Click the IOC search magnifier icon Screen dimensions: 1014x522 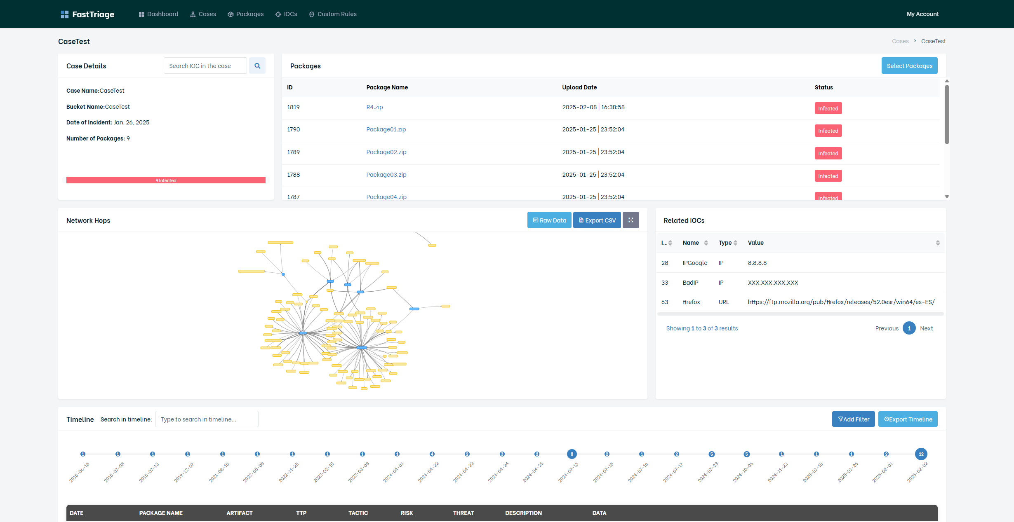(x=257, y=66)
